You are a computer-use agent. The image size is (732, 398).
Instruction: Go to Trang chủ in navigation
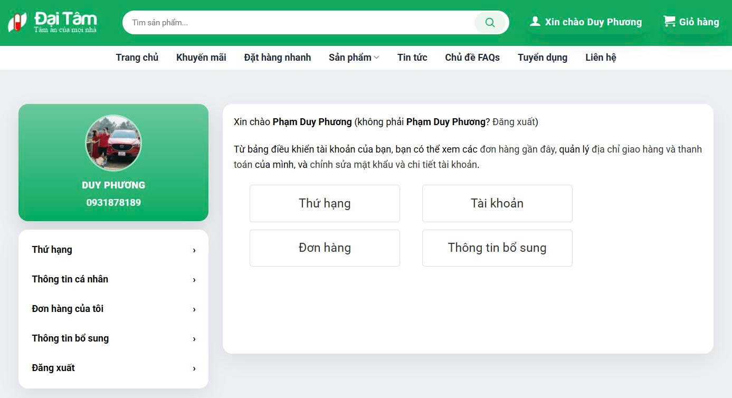(137, 58)
